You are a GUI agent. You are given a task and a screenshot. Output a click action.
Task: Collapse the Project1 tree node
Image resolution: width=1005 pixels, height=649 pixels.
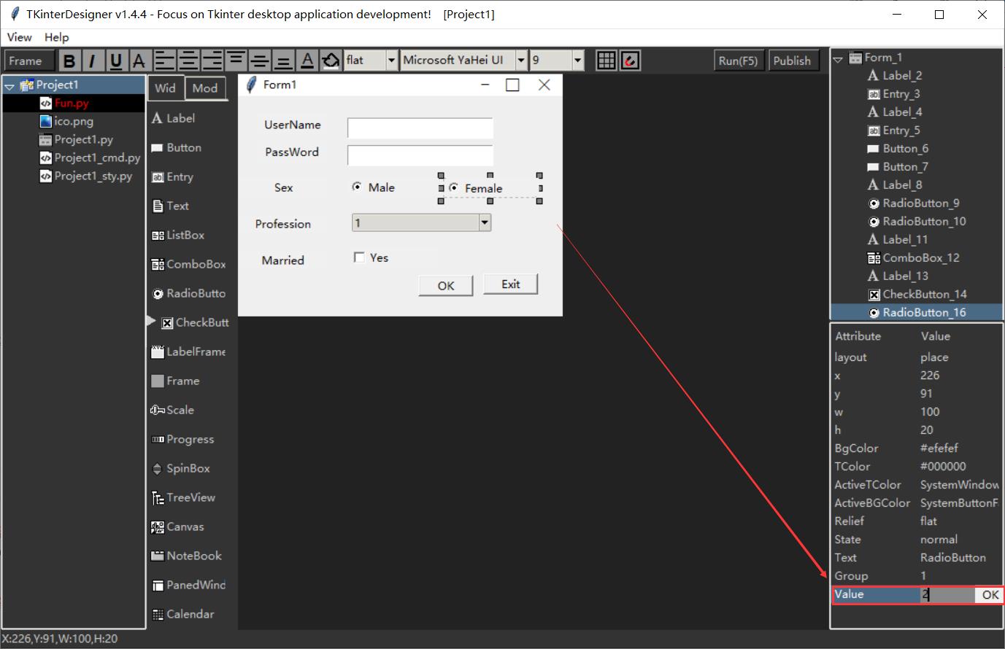9,86
